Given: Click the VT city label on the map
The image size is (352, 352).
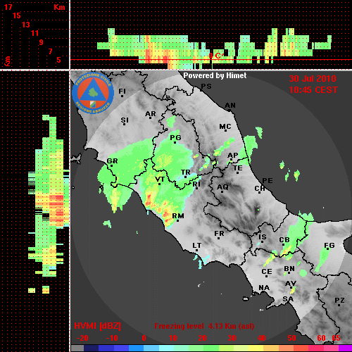Looking at the screenshot, I should pyautogui.click(x=160, y=180).
